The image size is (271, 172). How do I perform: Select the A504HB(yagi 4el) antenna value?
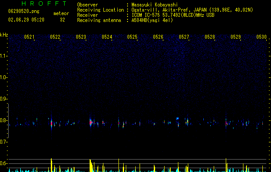(x=152, y=20)
